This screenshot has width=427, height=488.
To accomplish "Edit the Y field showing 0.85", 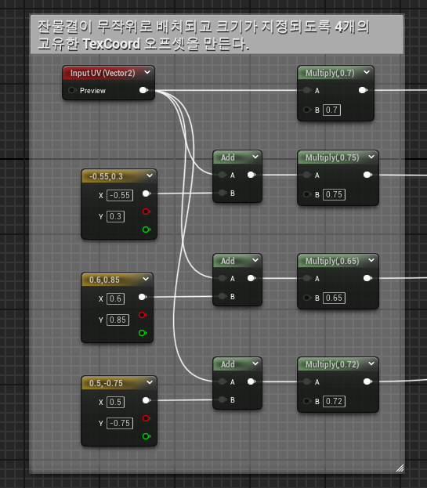I will (x=118, y=320).
